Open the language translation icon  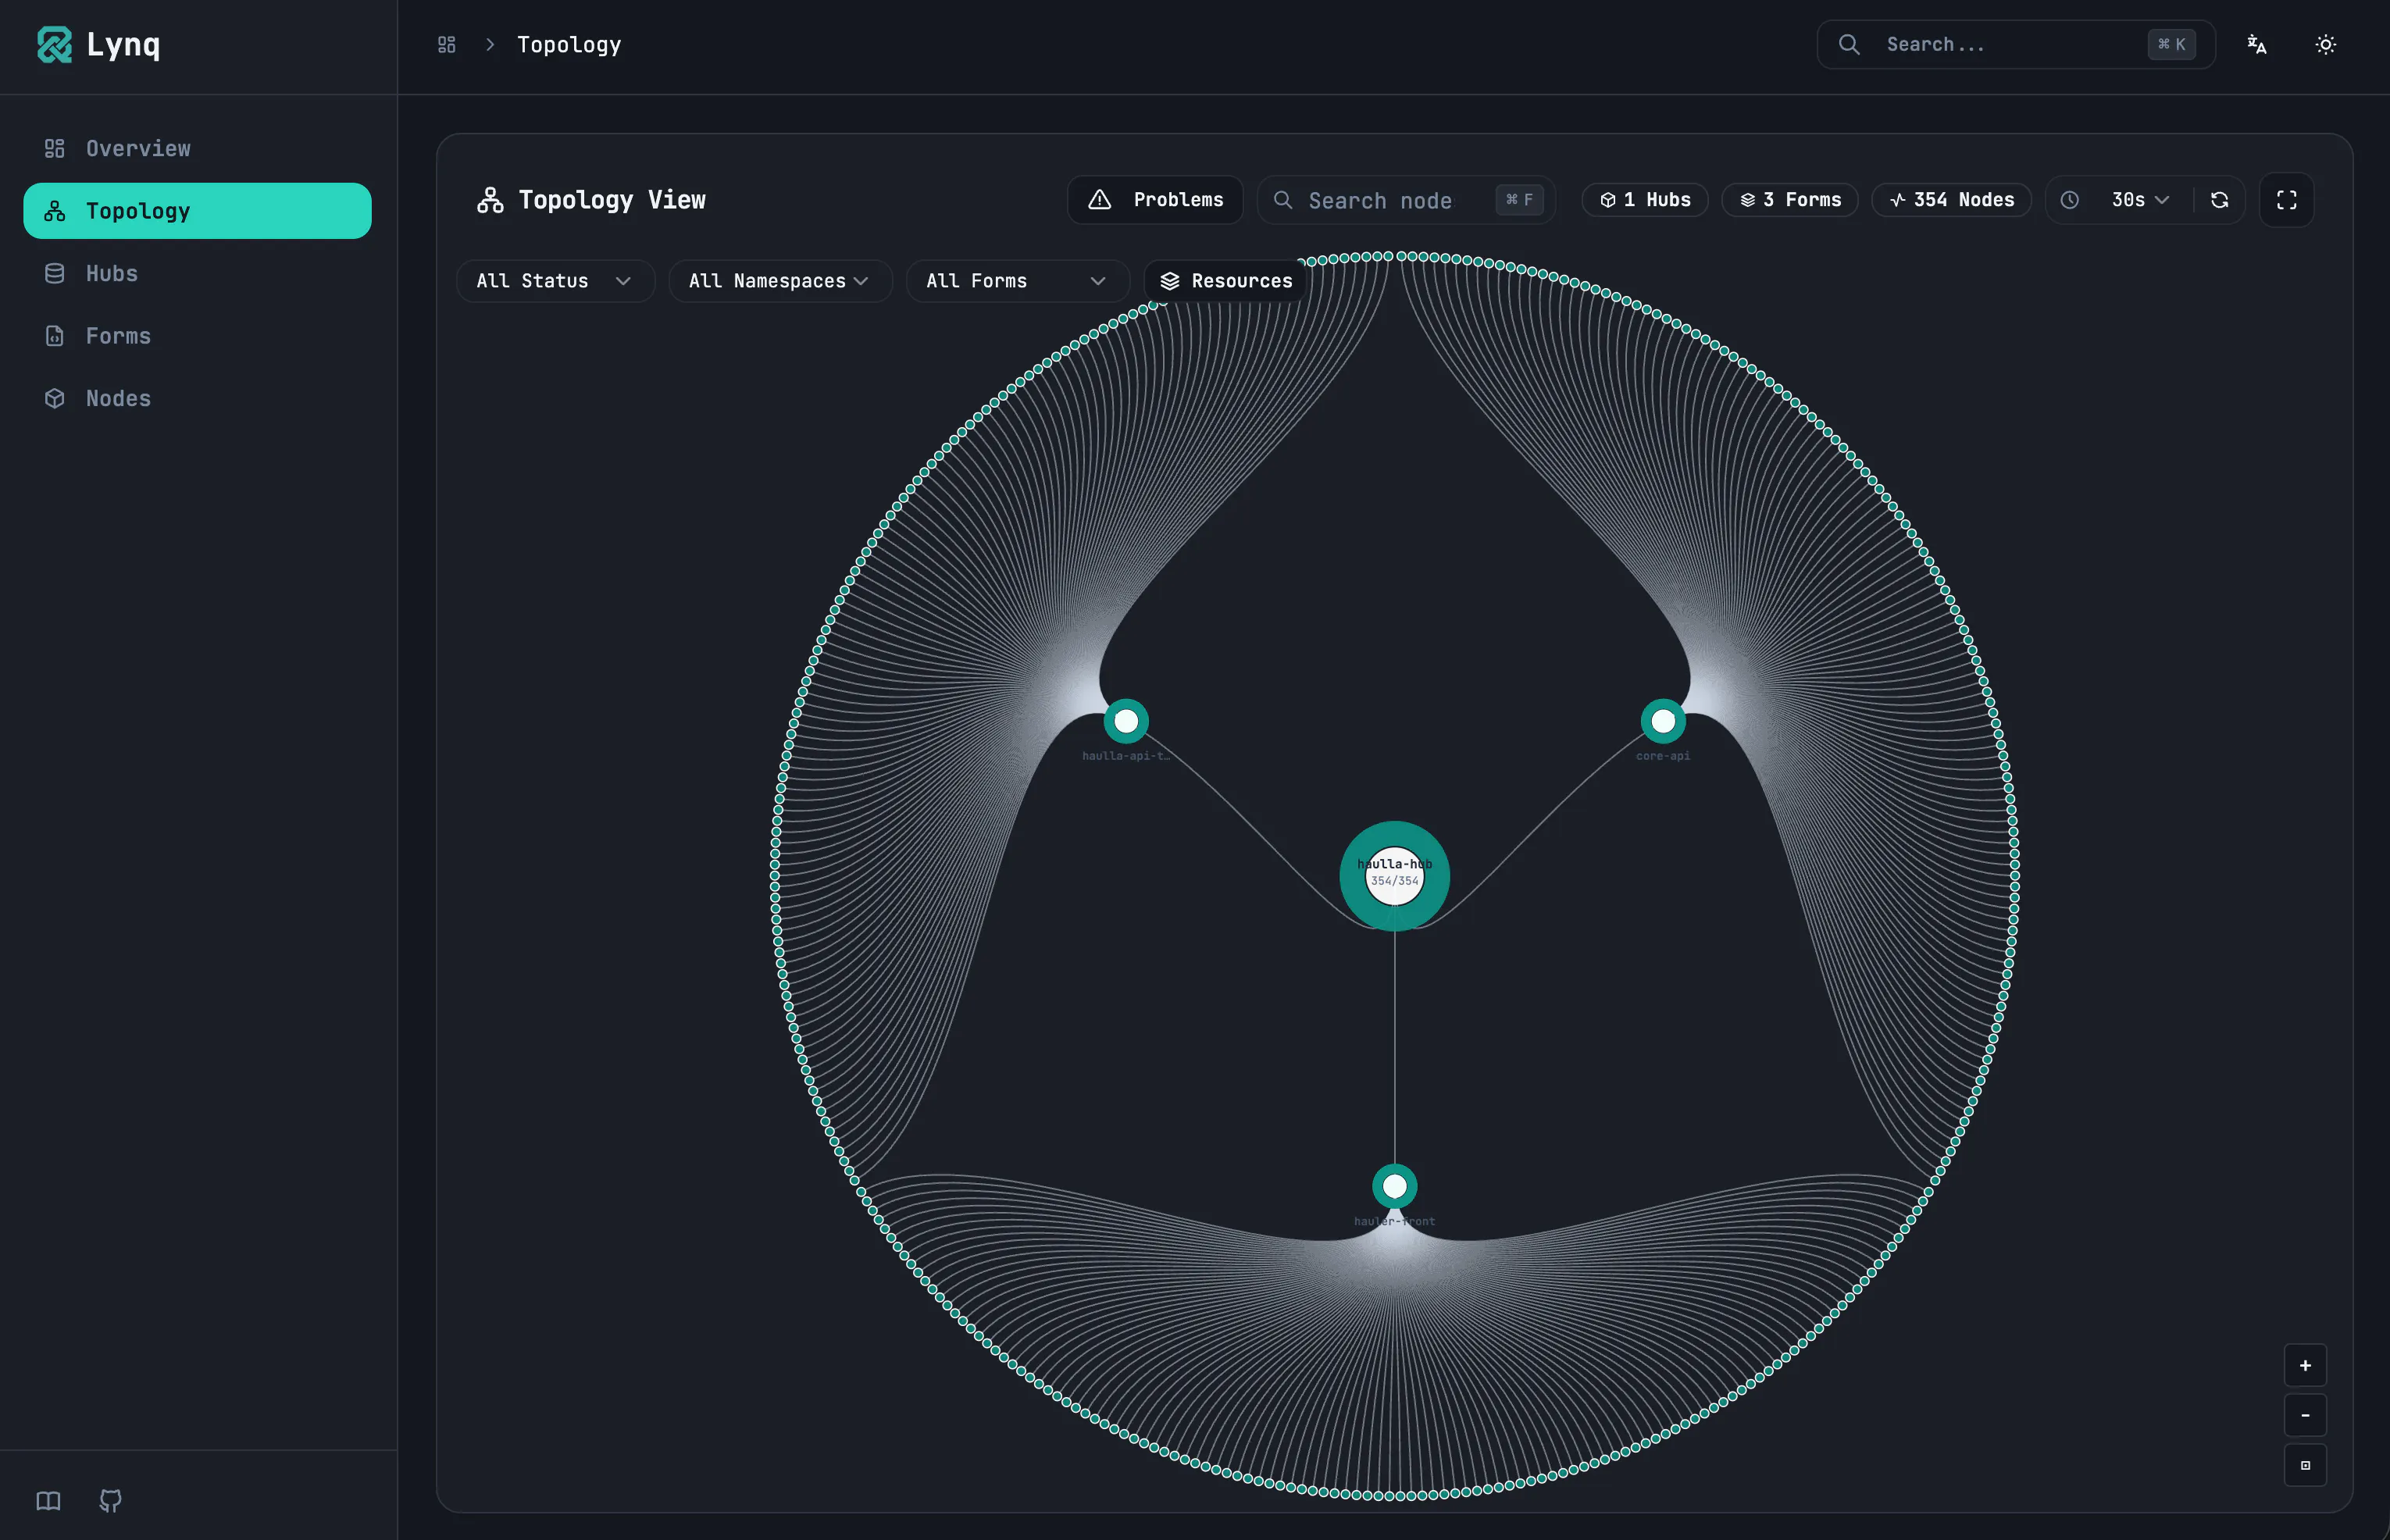pyautogui.click(x=2257, y=44)
